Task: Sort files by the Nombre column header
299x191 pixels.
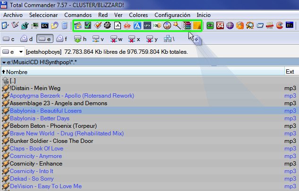Action: point(143,72)
